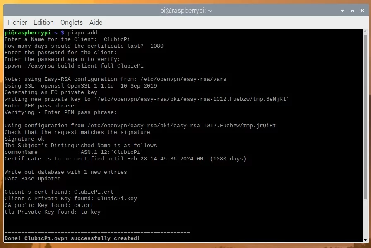The image size is (371, 248).
Task: Click the scrollbar down arrow
Action: tap(365, 240)
